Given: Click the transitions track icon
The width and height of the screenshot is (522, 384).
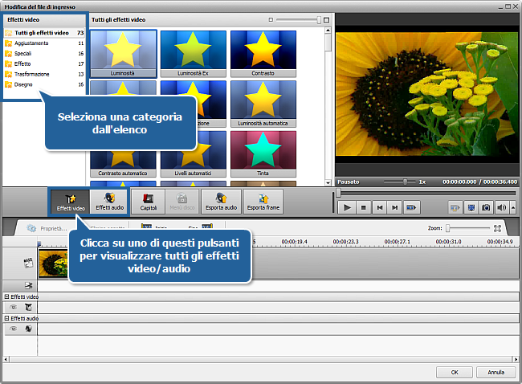Looking at the screenshot, I should [x=29, y=285].
